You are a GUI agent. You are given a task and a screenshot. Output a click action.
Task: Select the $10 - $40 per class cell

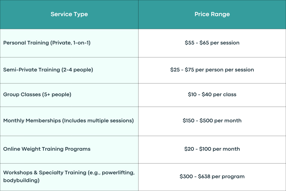pos(212,95)
